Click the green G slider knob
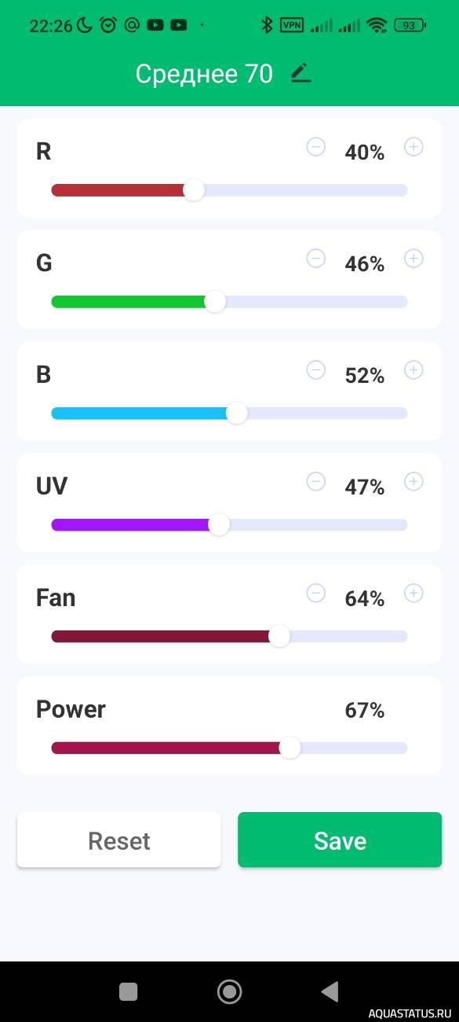 tap(215, 302)
